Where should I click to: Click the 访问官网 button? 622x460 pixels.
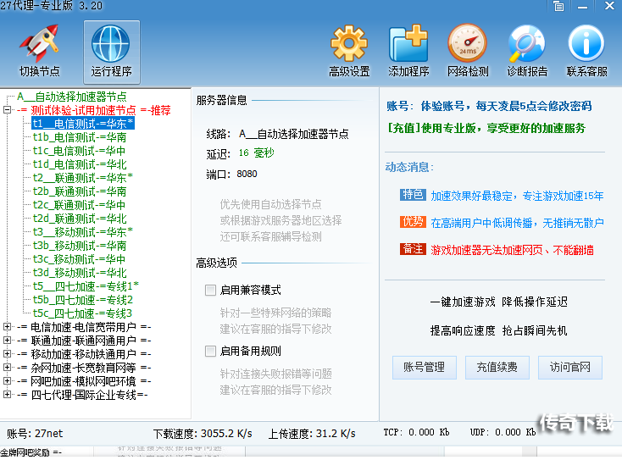(570, 368)
